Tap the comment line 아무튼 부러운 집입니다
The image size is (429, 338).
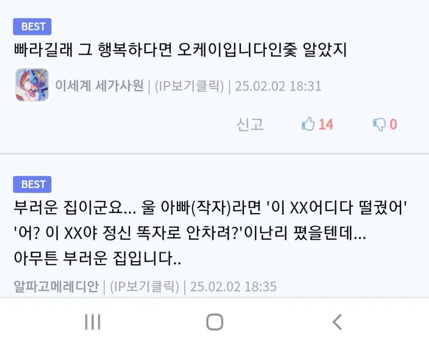click(97, 258)
